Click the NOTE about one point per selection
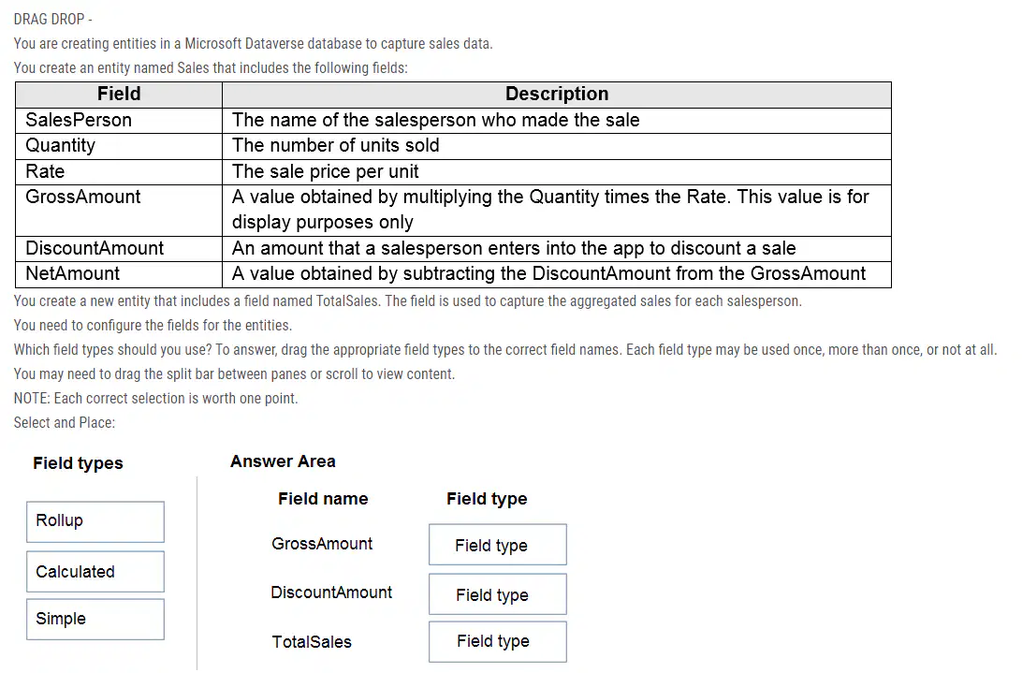This screenshot has width=1022, height=673. pos(155,399)
